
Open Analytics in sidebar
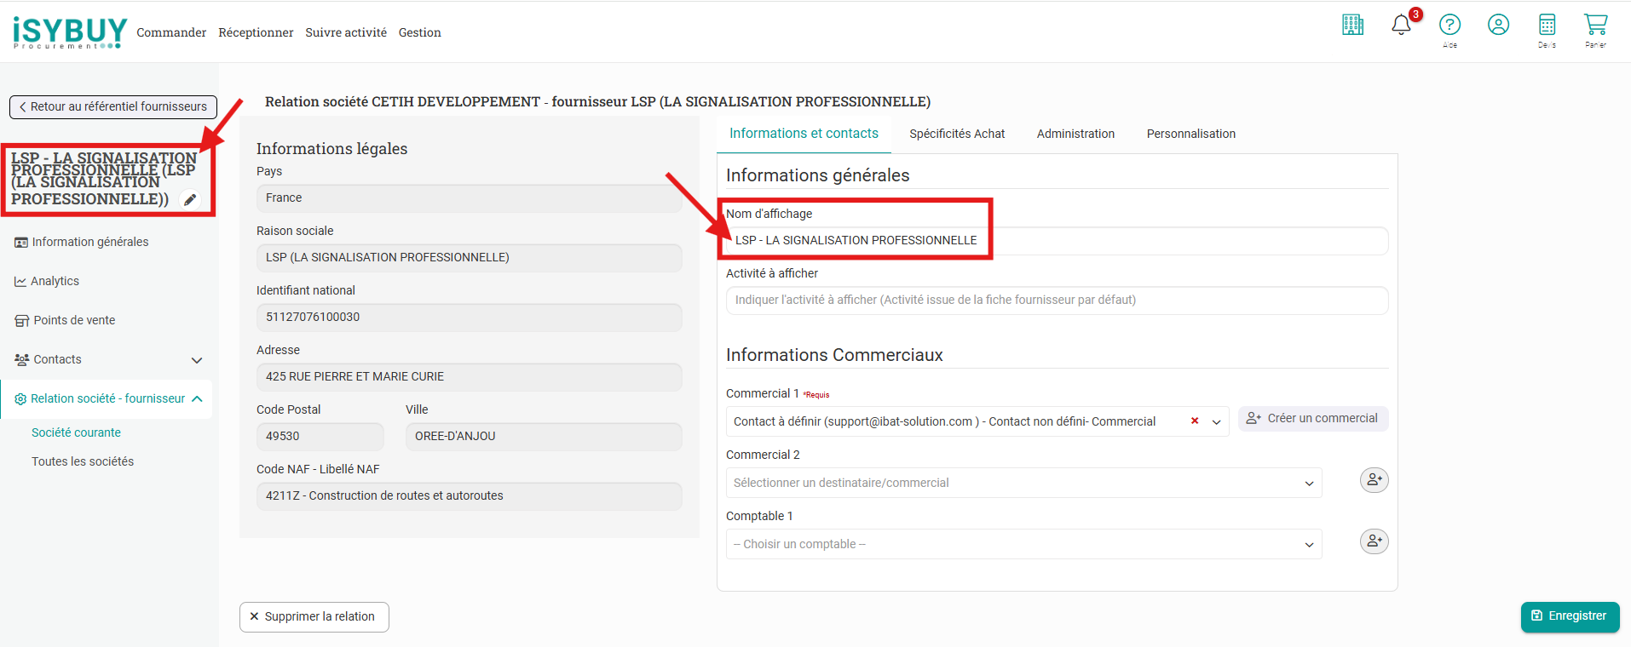pos(47,281)
